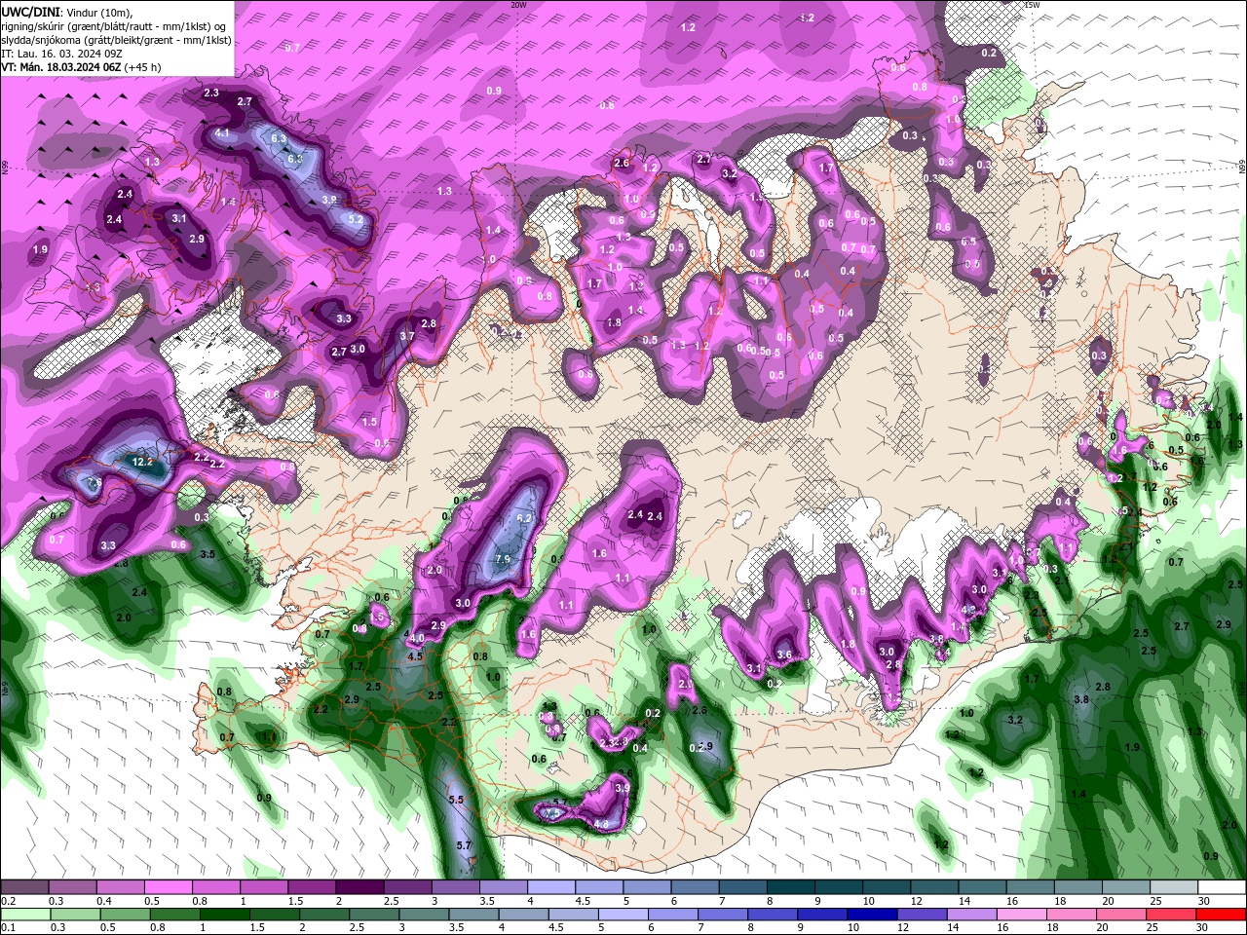Click the 3.8 rain value in the southeast
Image resolution: width=1247 pixels, height=935 pixels.
1080,700
